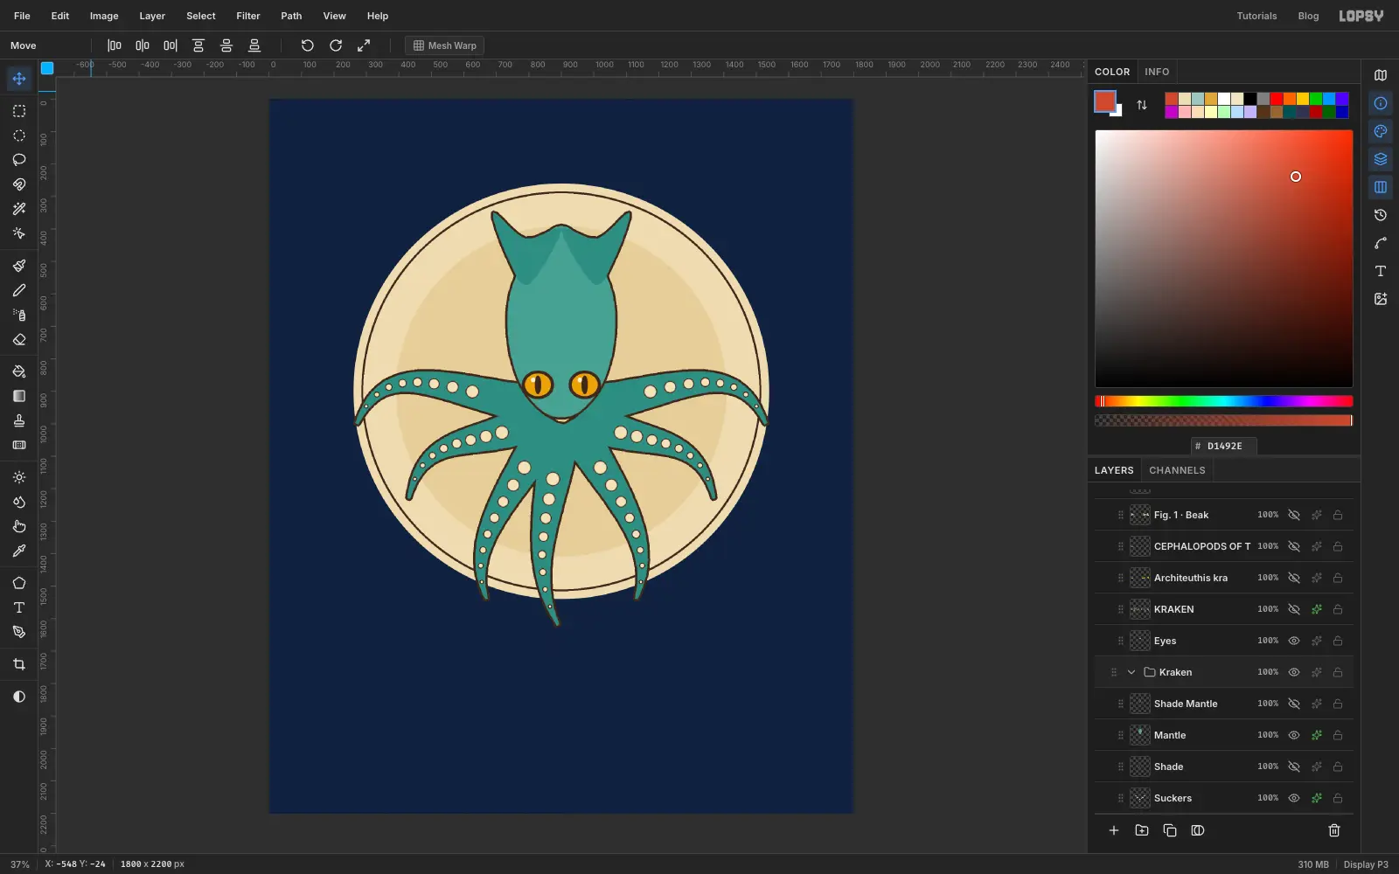Open the Filter menu
The height and width of the screenshot is (874, 1399).
pos(248,16)
